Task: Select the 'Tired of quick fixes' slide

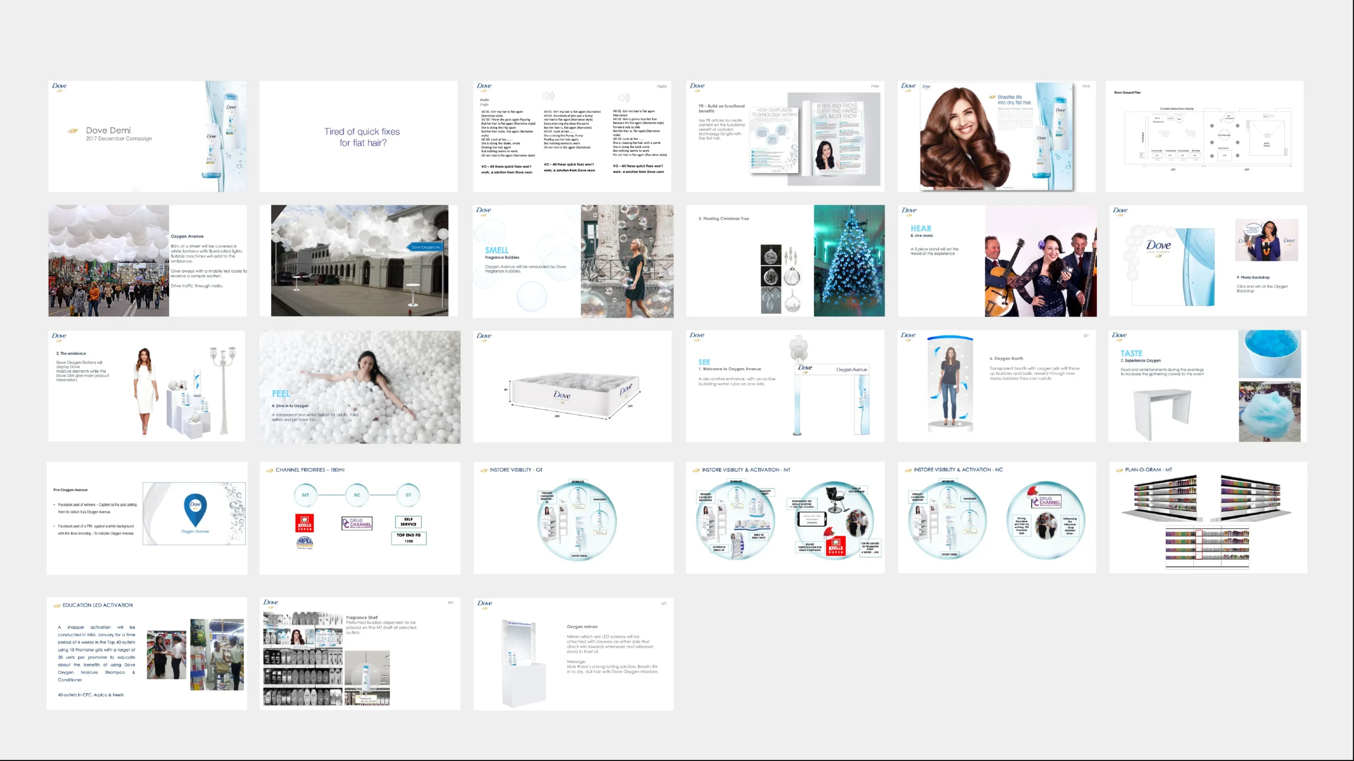Action: (x=359, y=136)
